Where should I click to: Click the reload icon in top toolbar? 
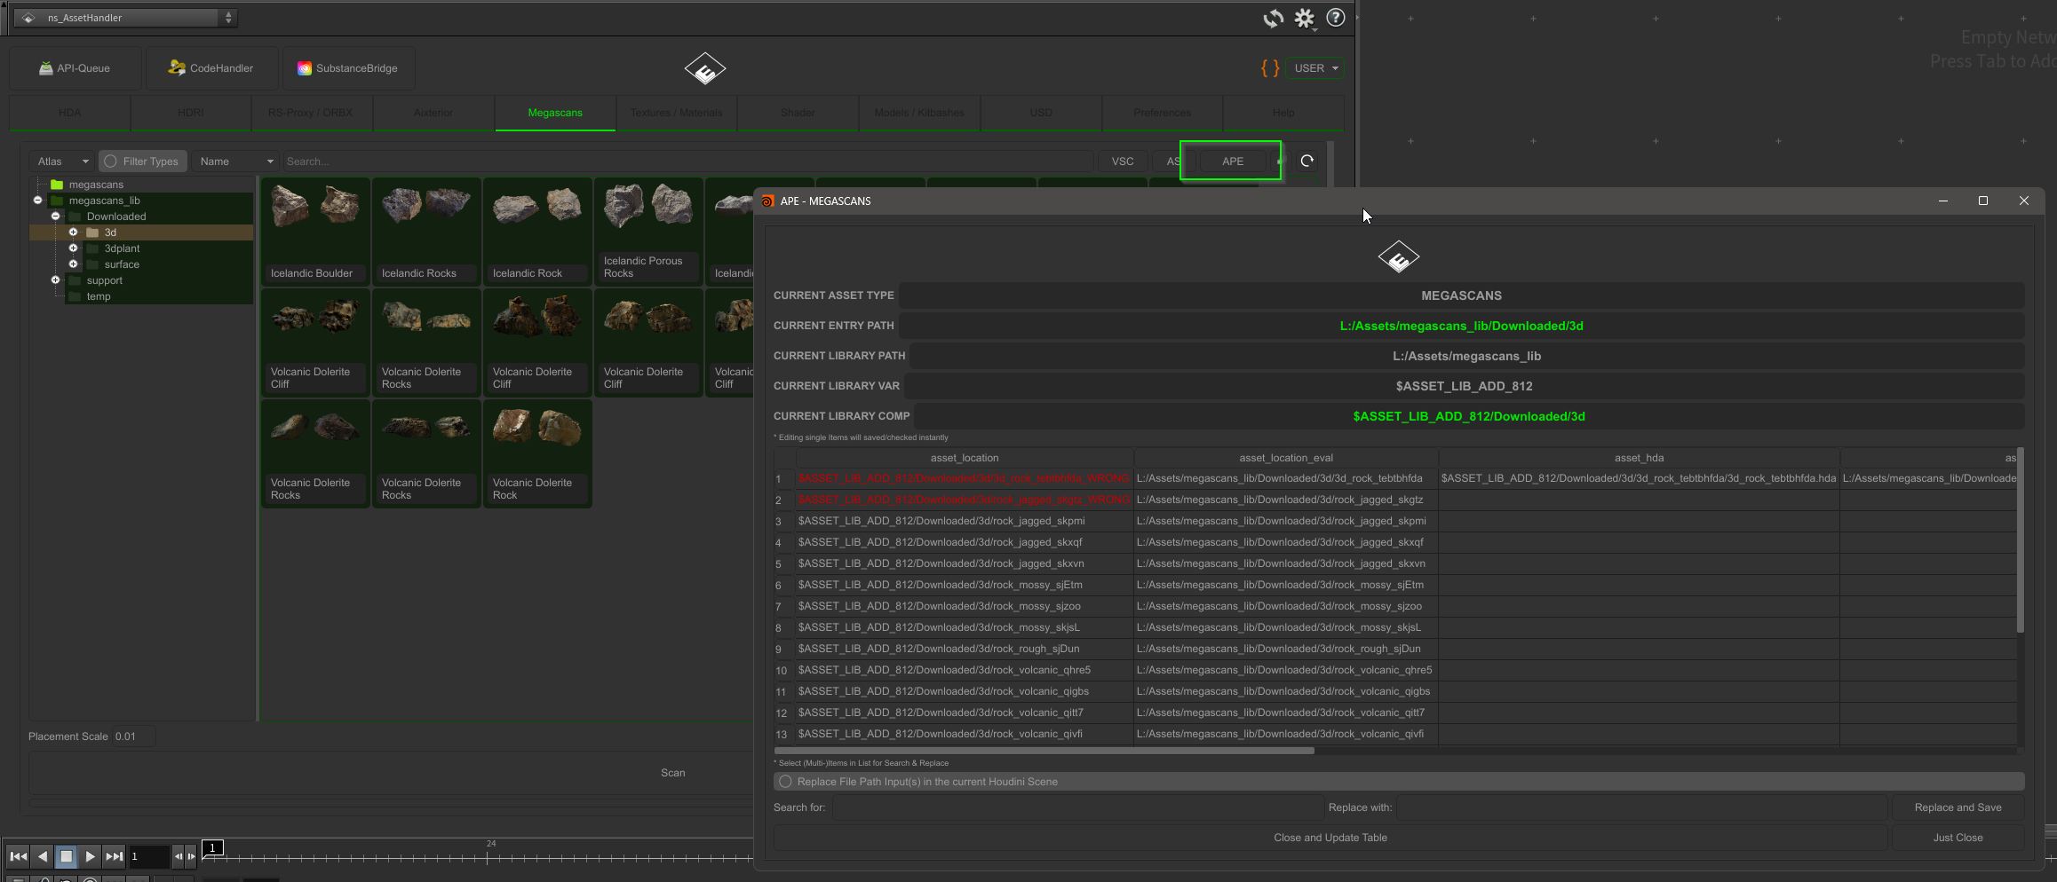[1273, 19]
